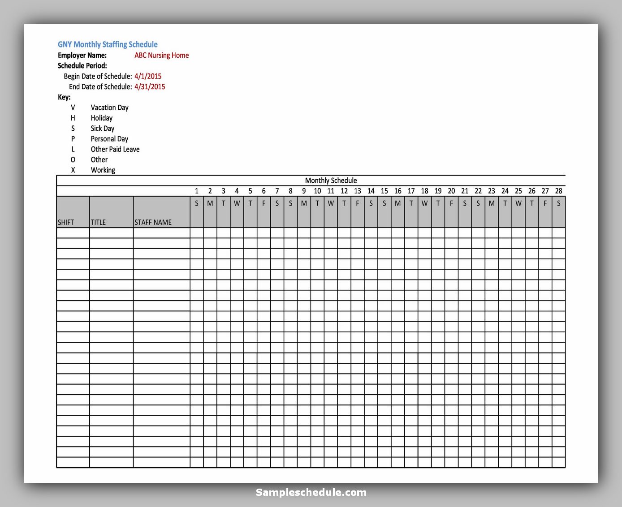Select the ABC Nursing Home employer value
This screenshot has width=622, height=507.
pos(162,55)
